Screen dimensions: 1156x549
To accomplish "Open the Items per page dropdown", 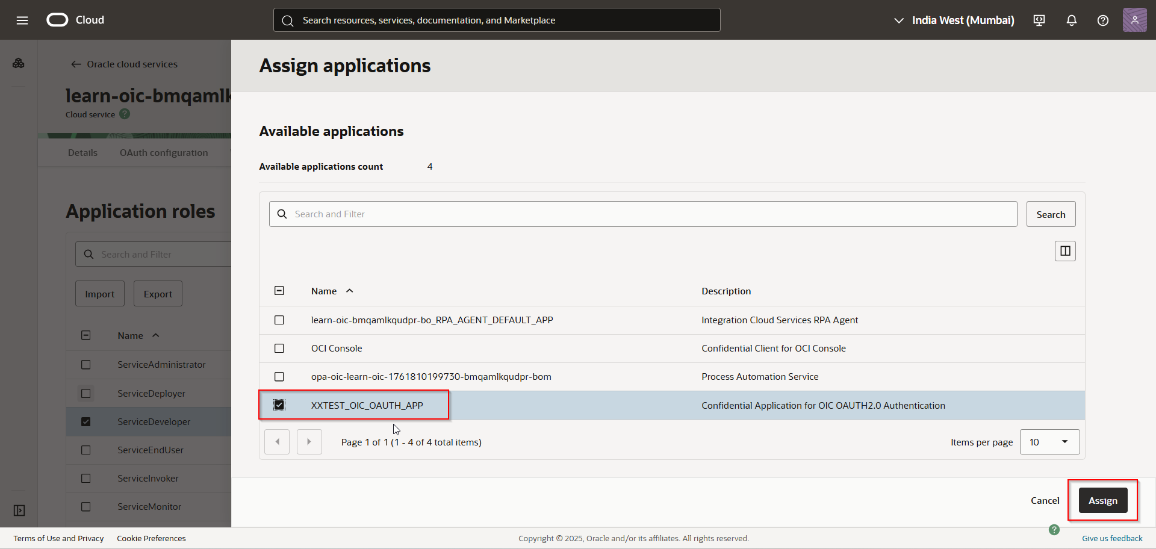I will pyautogui.click(x=1049, y=442).
